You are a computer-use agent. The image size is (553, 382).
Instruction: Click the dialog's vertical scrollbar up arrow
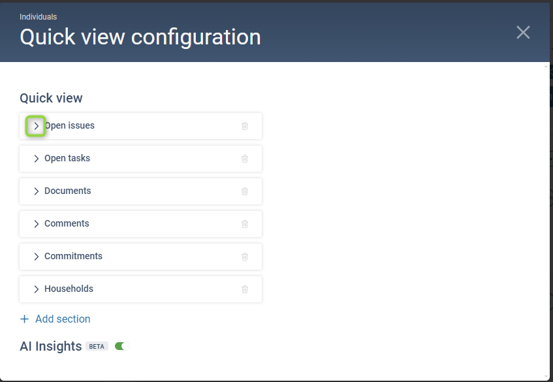click(x=546, y=67)
